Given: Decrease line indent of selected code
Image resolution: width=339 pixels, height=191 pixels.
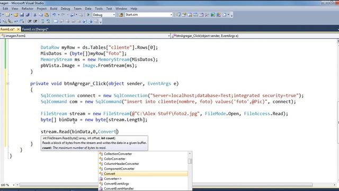Looking at the screenshot, I should tap(30, 21).
